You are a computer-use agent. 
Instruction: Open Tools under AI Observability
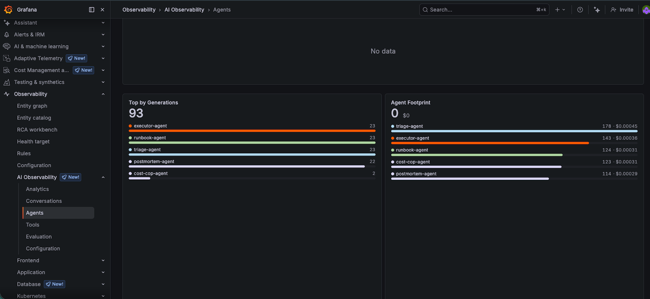pyautogui.click(x=33, y=225)
